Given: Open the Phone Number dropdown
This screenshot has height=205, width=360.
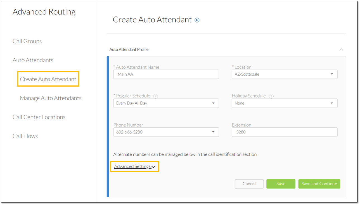Looking at the screenshot, I should (166, 132).
